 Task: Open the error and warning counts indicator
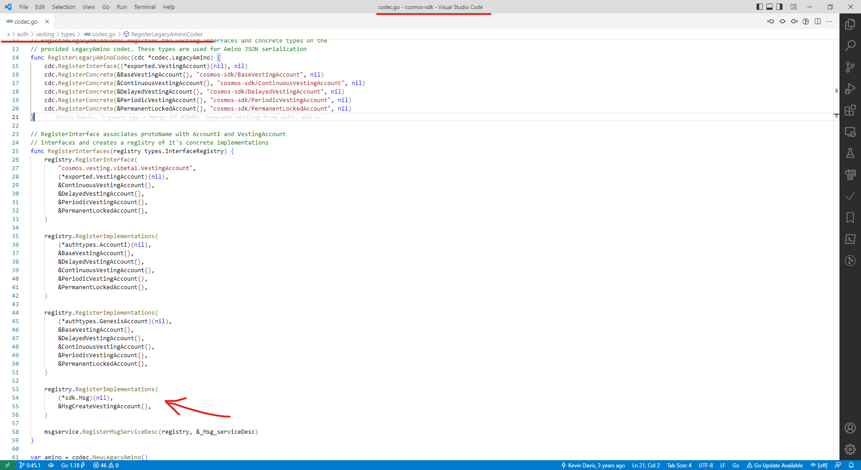click(x=106, y=465)
